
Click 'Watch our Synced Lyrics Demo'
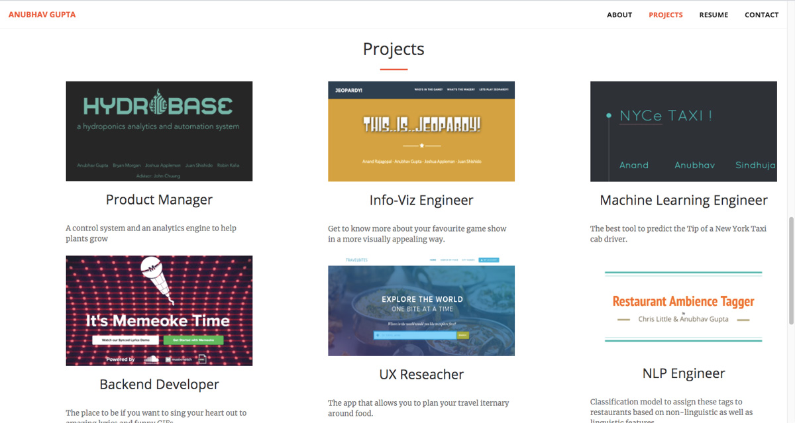pyautogui.click(x=126, y=340)
